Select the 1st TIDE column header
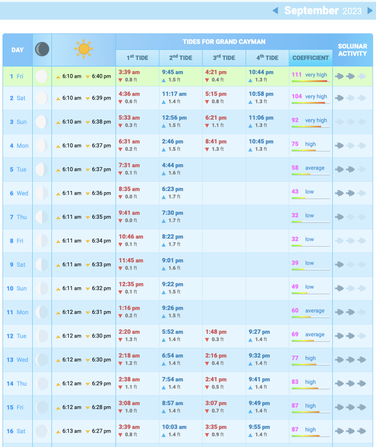This screenshot has height=447, width=376. (x=137, y=58)
